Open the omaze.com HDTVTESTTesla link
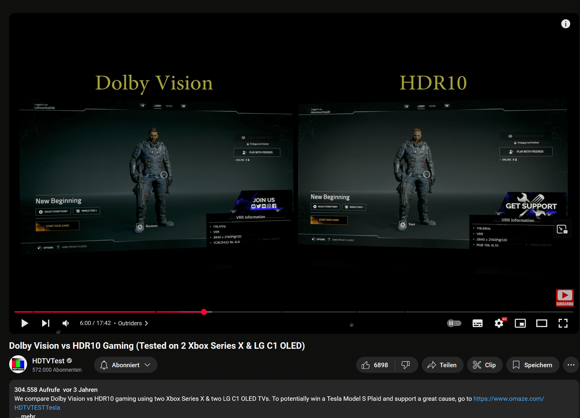The height and width of the screenshot is (418, 580). 508,399
